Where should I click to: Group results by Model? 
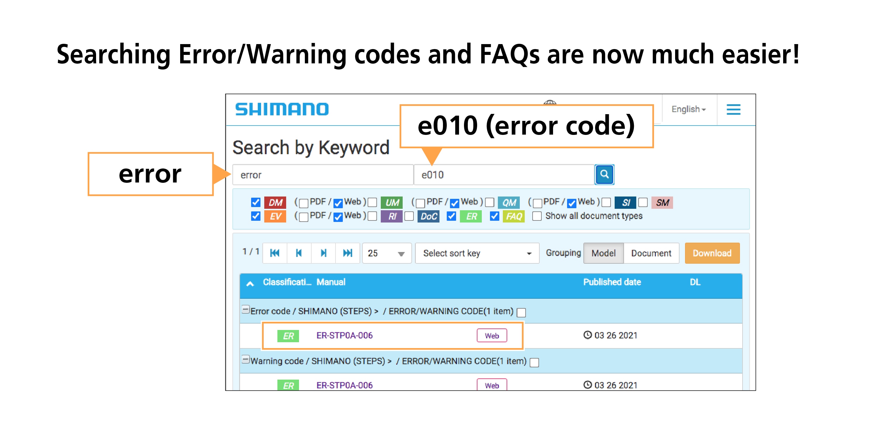603,253
